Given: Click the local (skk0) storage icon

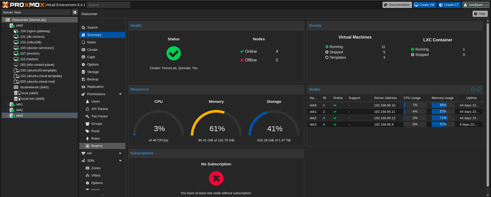Looking at the screenshot, I should click(x=17, y=93).
